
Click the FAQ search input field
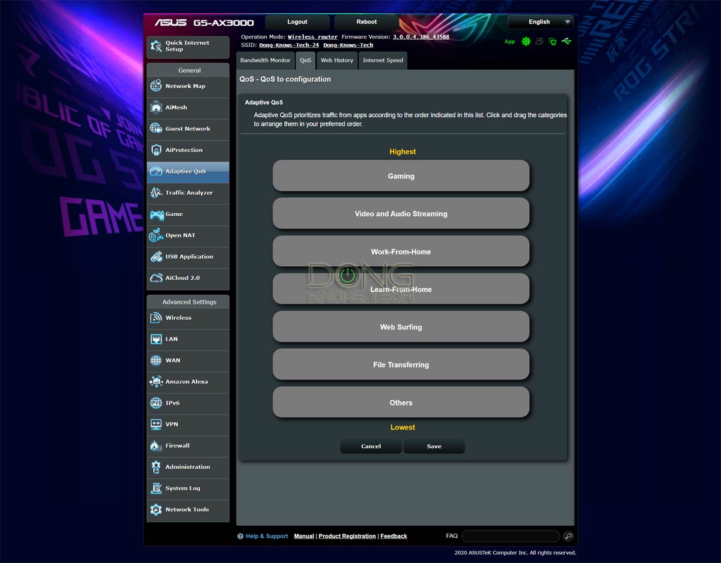pos(510,536)
